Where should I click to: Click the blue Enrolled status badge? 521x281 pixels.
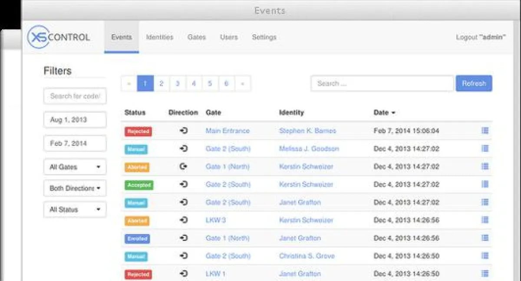click(137, 239)
